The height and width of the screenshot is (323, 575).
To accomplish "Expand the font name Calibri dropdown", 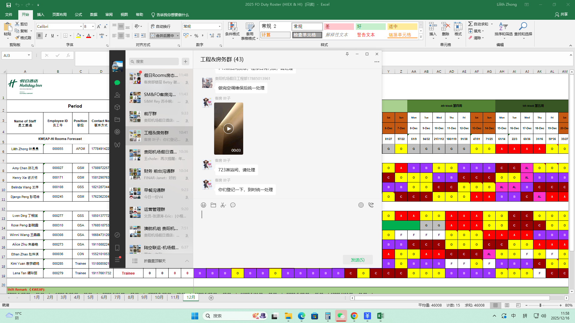I will pyautogui.click(x=81, y=27).
